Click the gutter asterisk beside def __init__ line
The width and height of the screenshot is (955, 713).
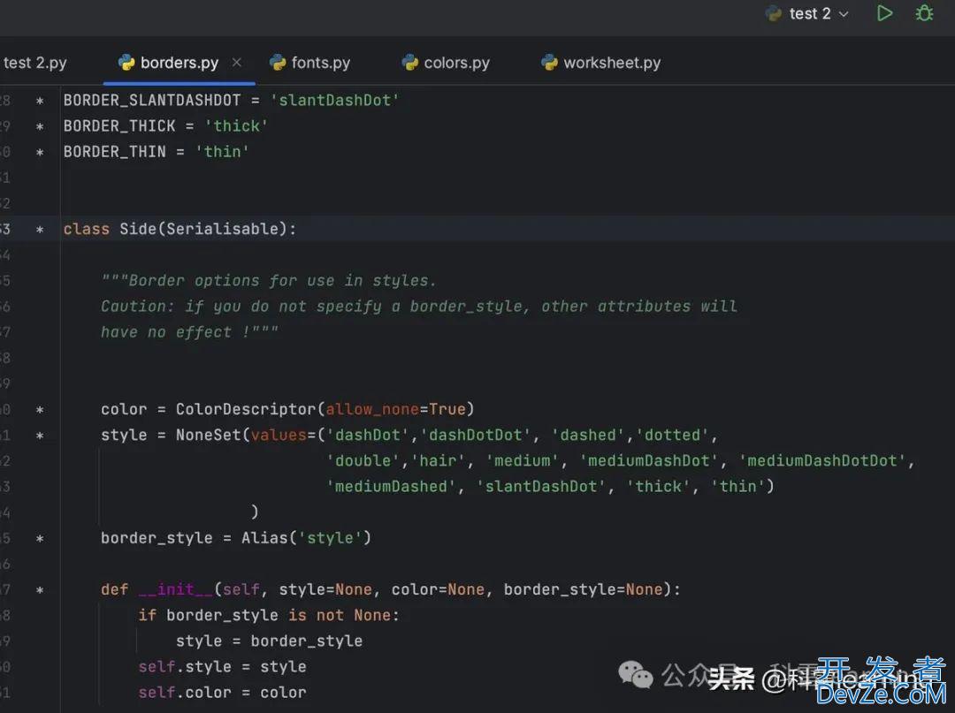tap(40, 590)
